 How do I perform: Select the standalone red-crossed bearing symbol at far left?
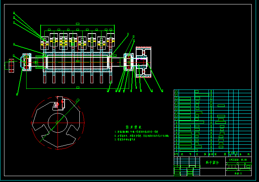coord(11,66)
